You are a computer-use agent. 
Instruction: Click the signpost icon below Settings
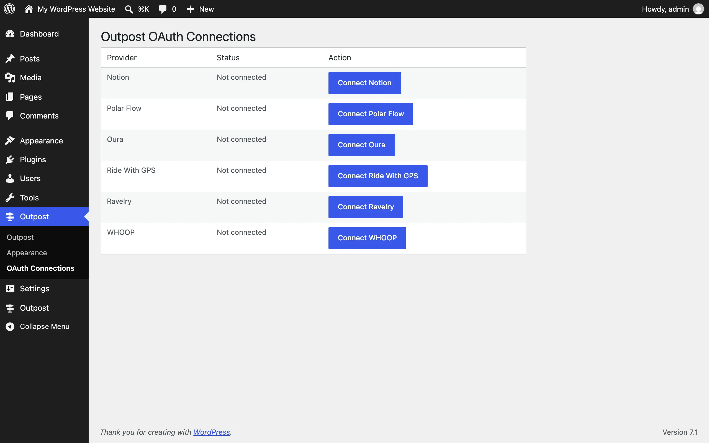[10, 308]
